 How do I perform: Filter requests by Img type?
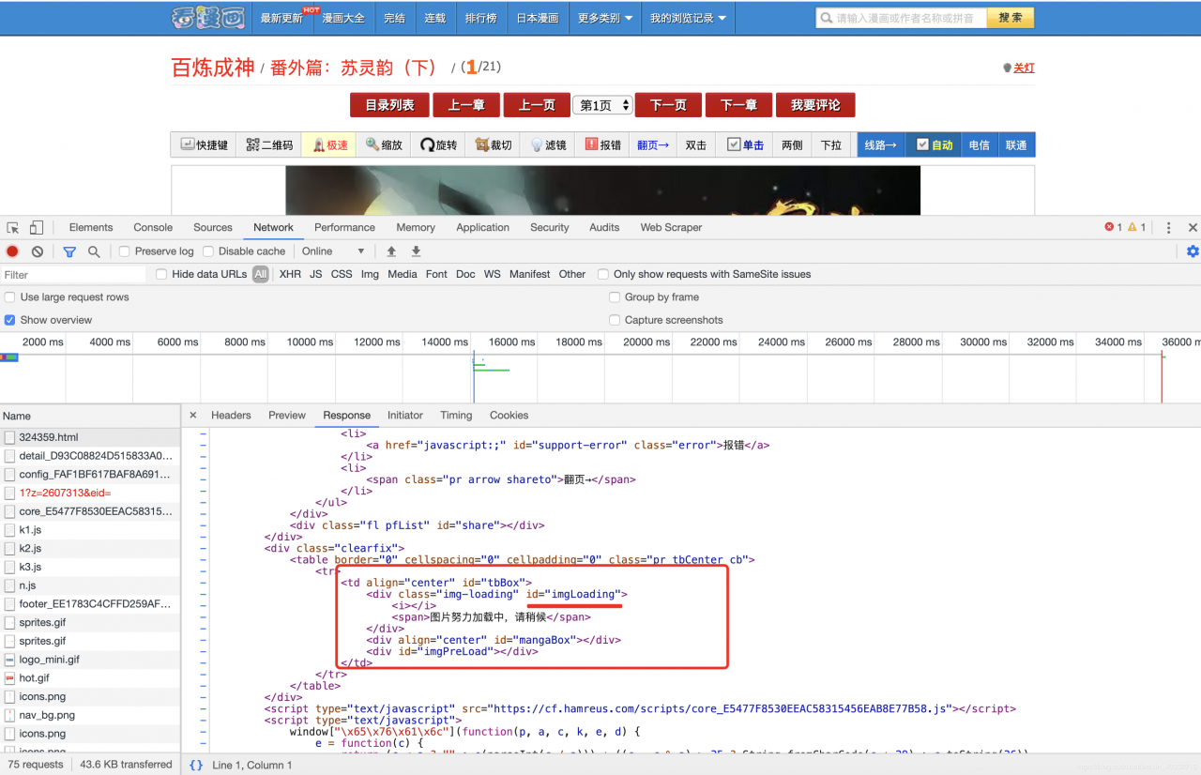370,274
